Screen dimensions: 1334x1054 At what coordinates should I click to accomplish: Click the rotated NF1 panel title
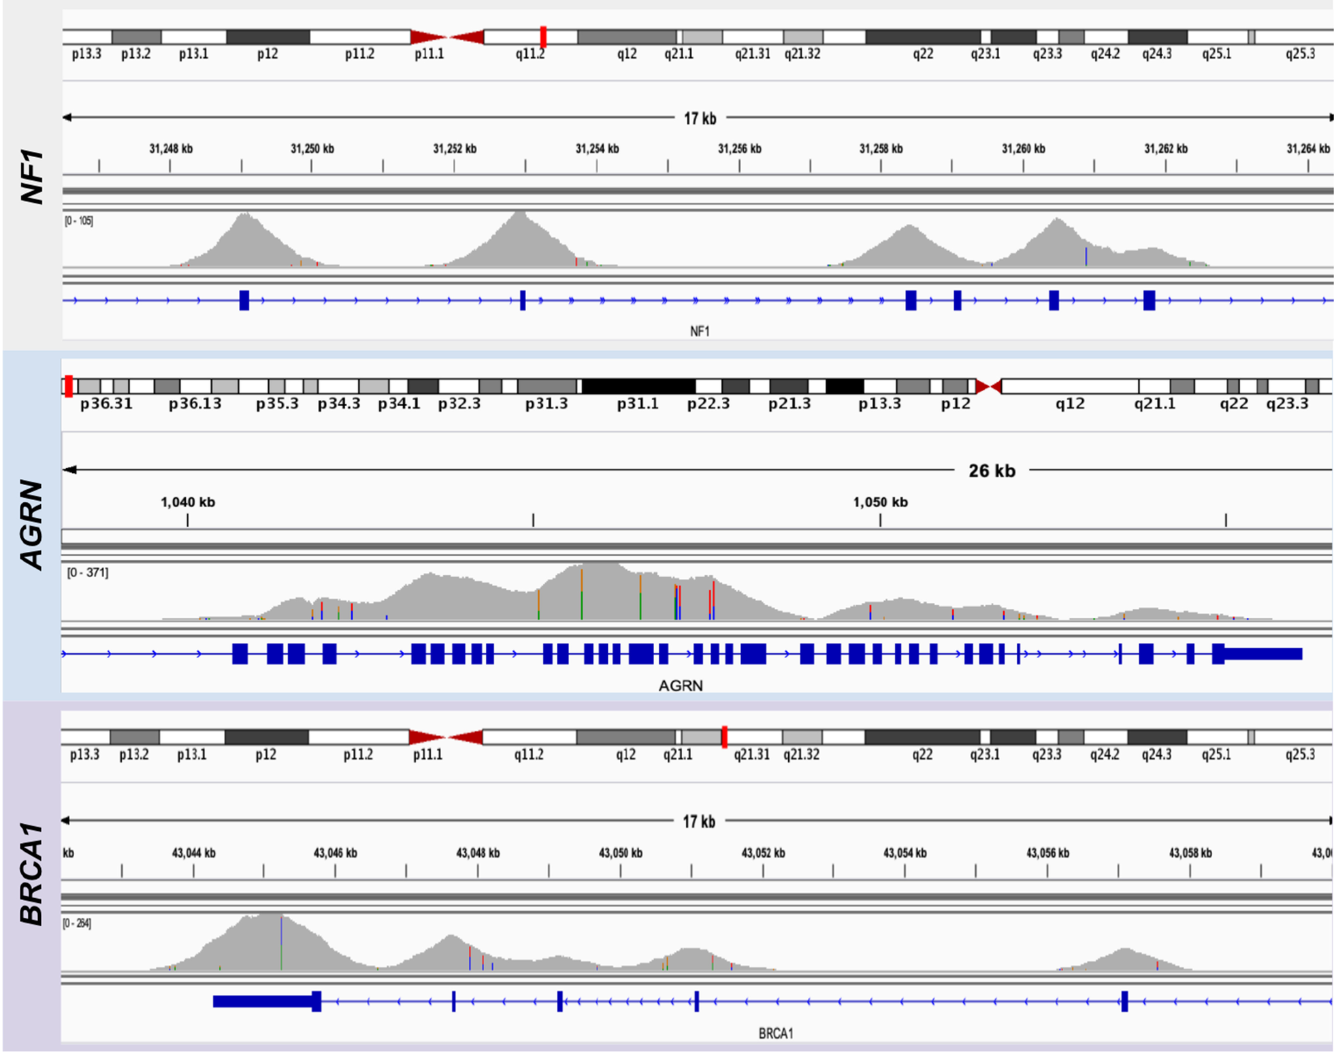[32, 177]
